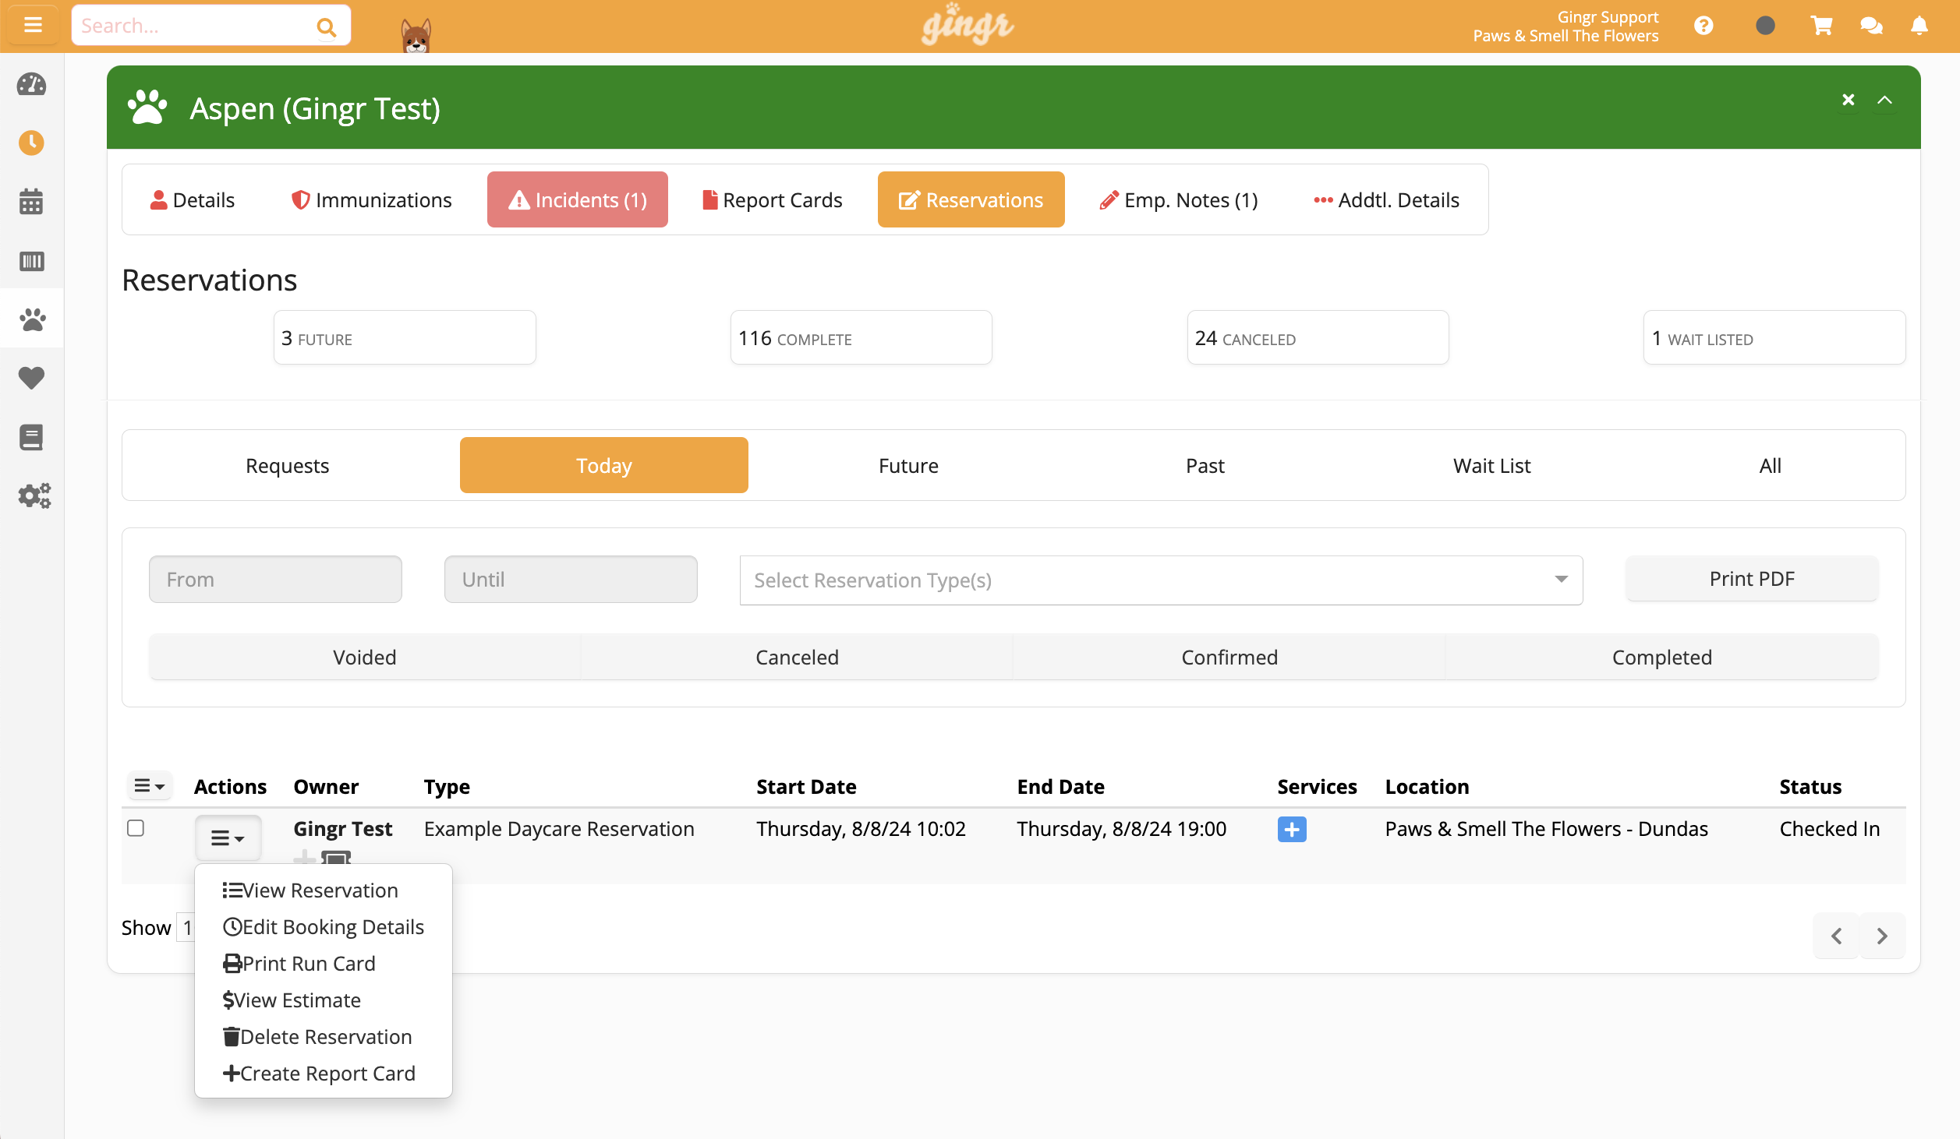This screenshot has height=1139, width=1960.
Task: Open the settings gears sidebar icon
Action: pyautogui.click(x=34, y=495)
